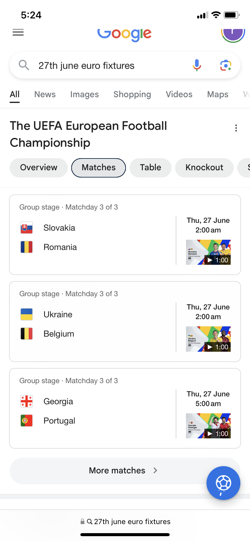Screen dimensions: 250x541
Task: Show the Knockout chip view
Action: (204, 168)
